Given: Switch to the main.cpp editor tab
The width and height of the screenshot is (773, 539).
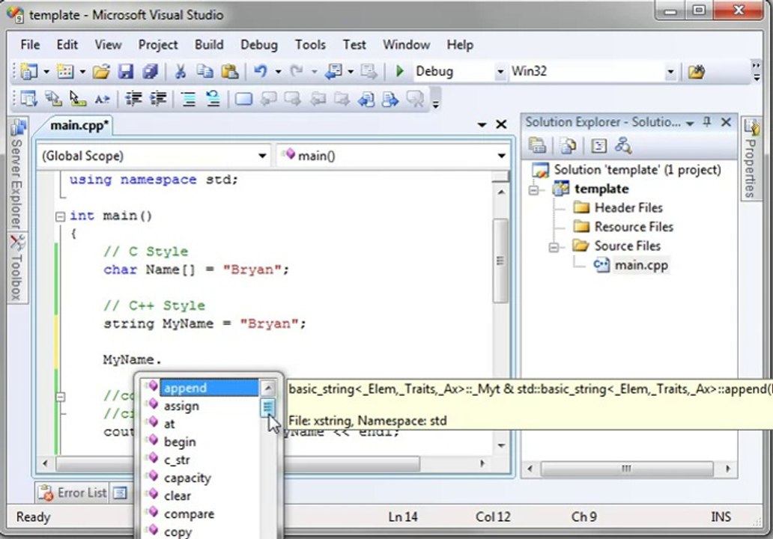Looking at the screenshot, I should [79, 126].
